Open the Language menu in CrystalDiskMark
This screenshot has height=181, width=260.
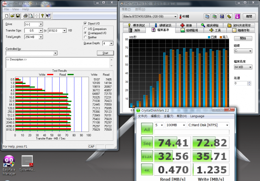coord(197,116)
